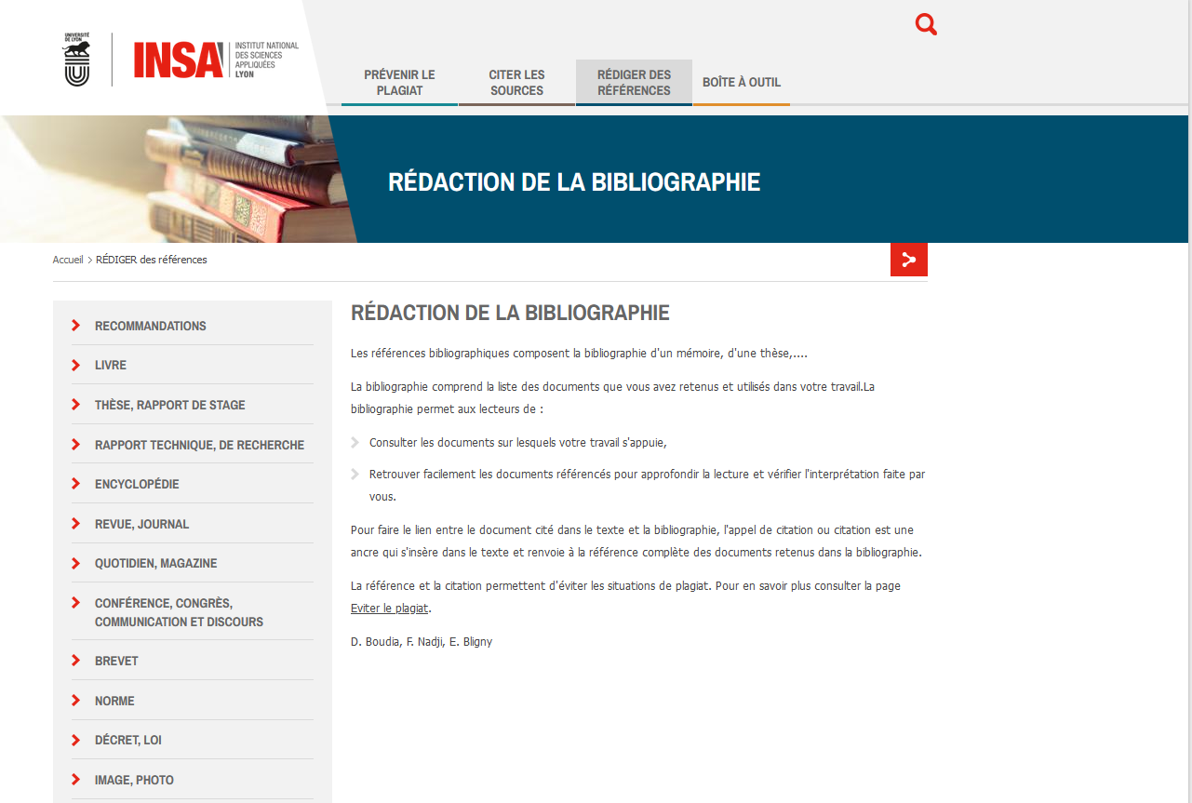
Task: Click the chevron beside Recommandations
Action: point(76,326)
